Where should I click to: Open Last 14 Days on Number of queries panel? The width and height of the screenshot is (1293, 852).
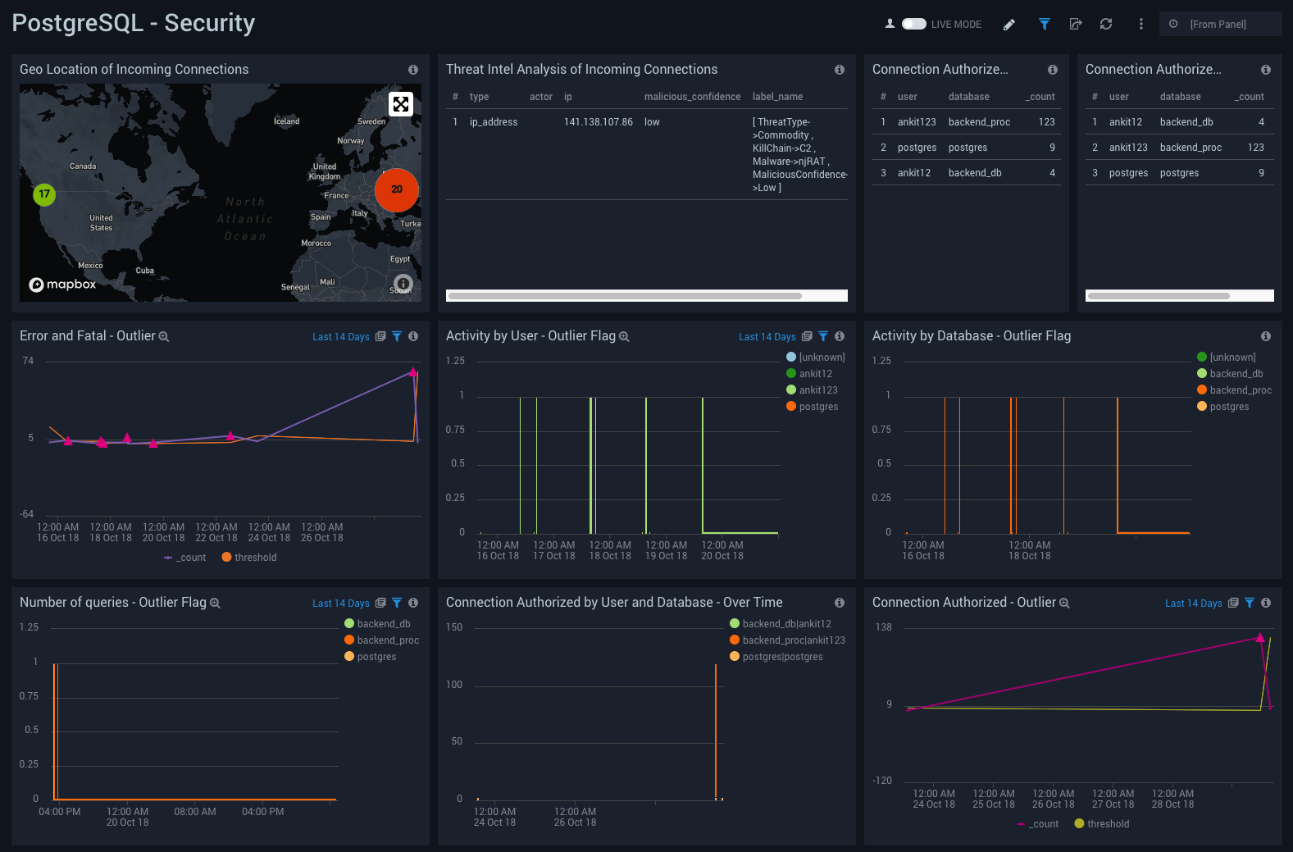tap(340, 604)
